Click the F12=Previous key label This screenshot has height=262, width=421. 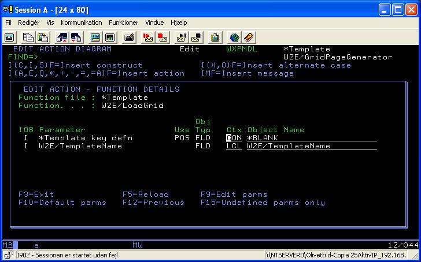coord(154,203)
